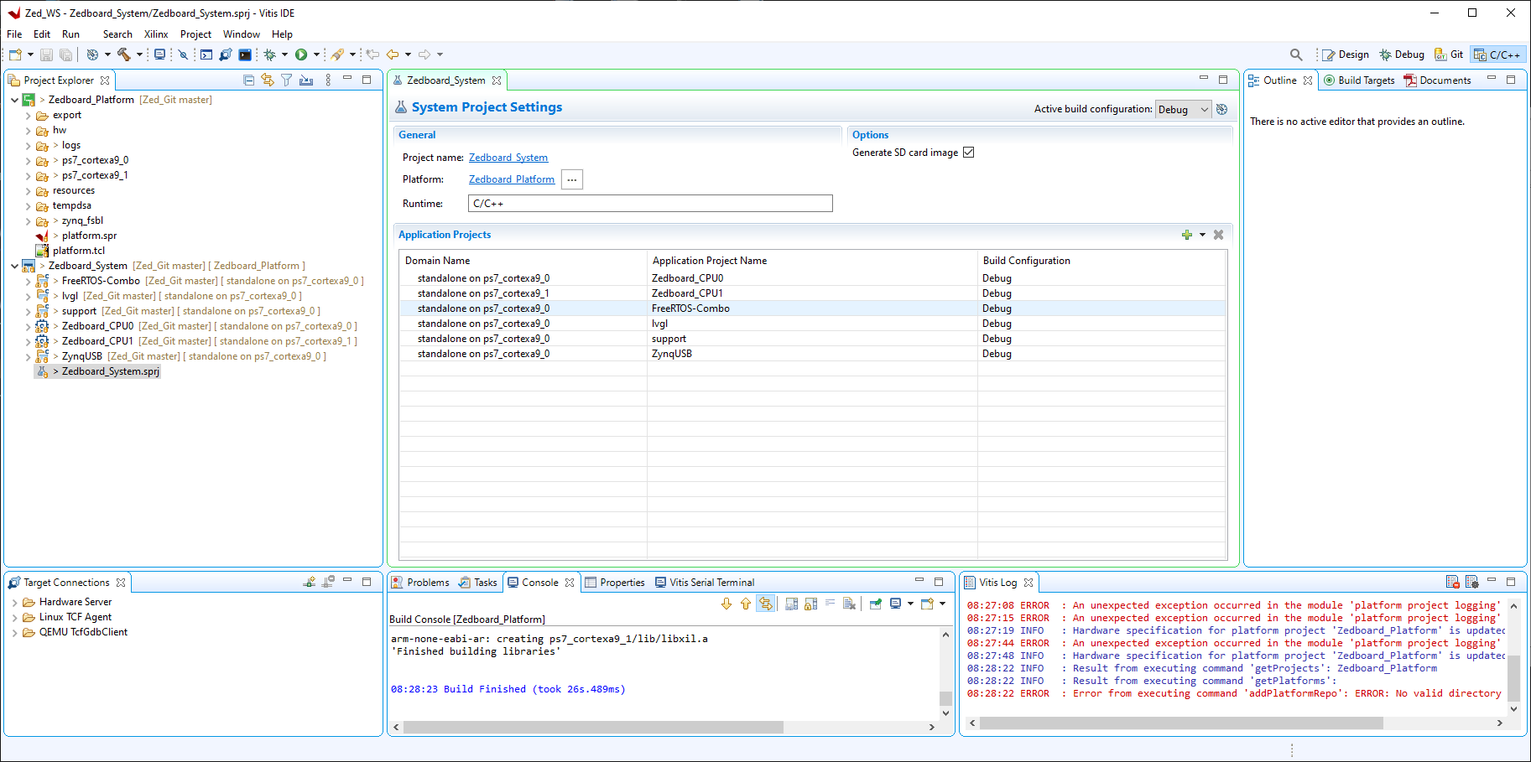Viewport: 1531px width, 762px height.
Task: Click the console down arrow icon
Action: pos(726,604)
